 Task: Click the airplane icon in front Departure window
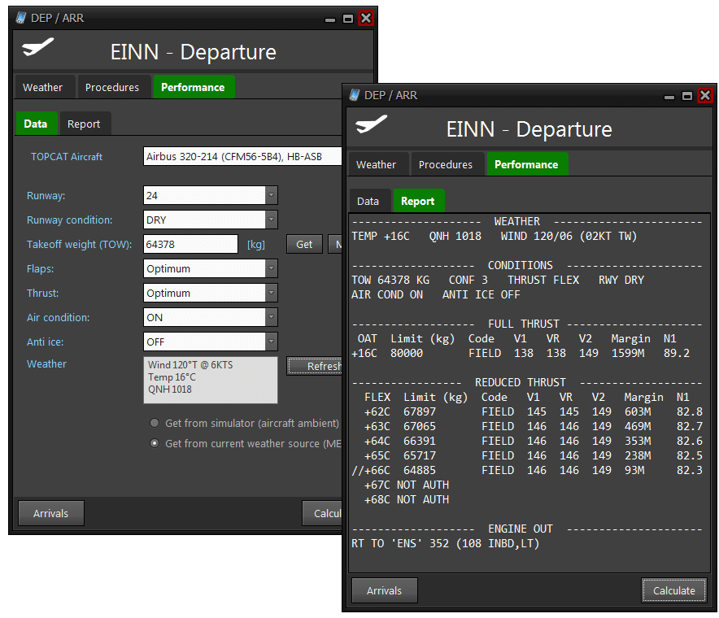tap(372, 125)
